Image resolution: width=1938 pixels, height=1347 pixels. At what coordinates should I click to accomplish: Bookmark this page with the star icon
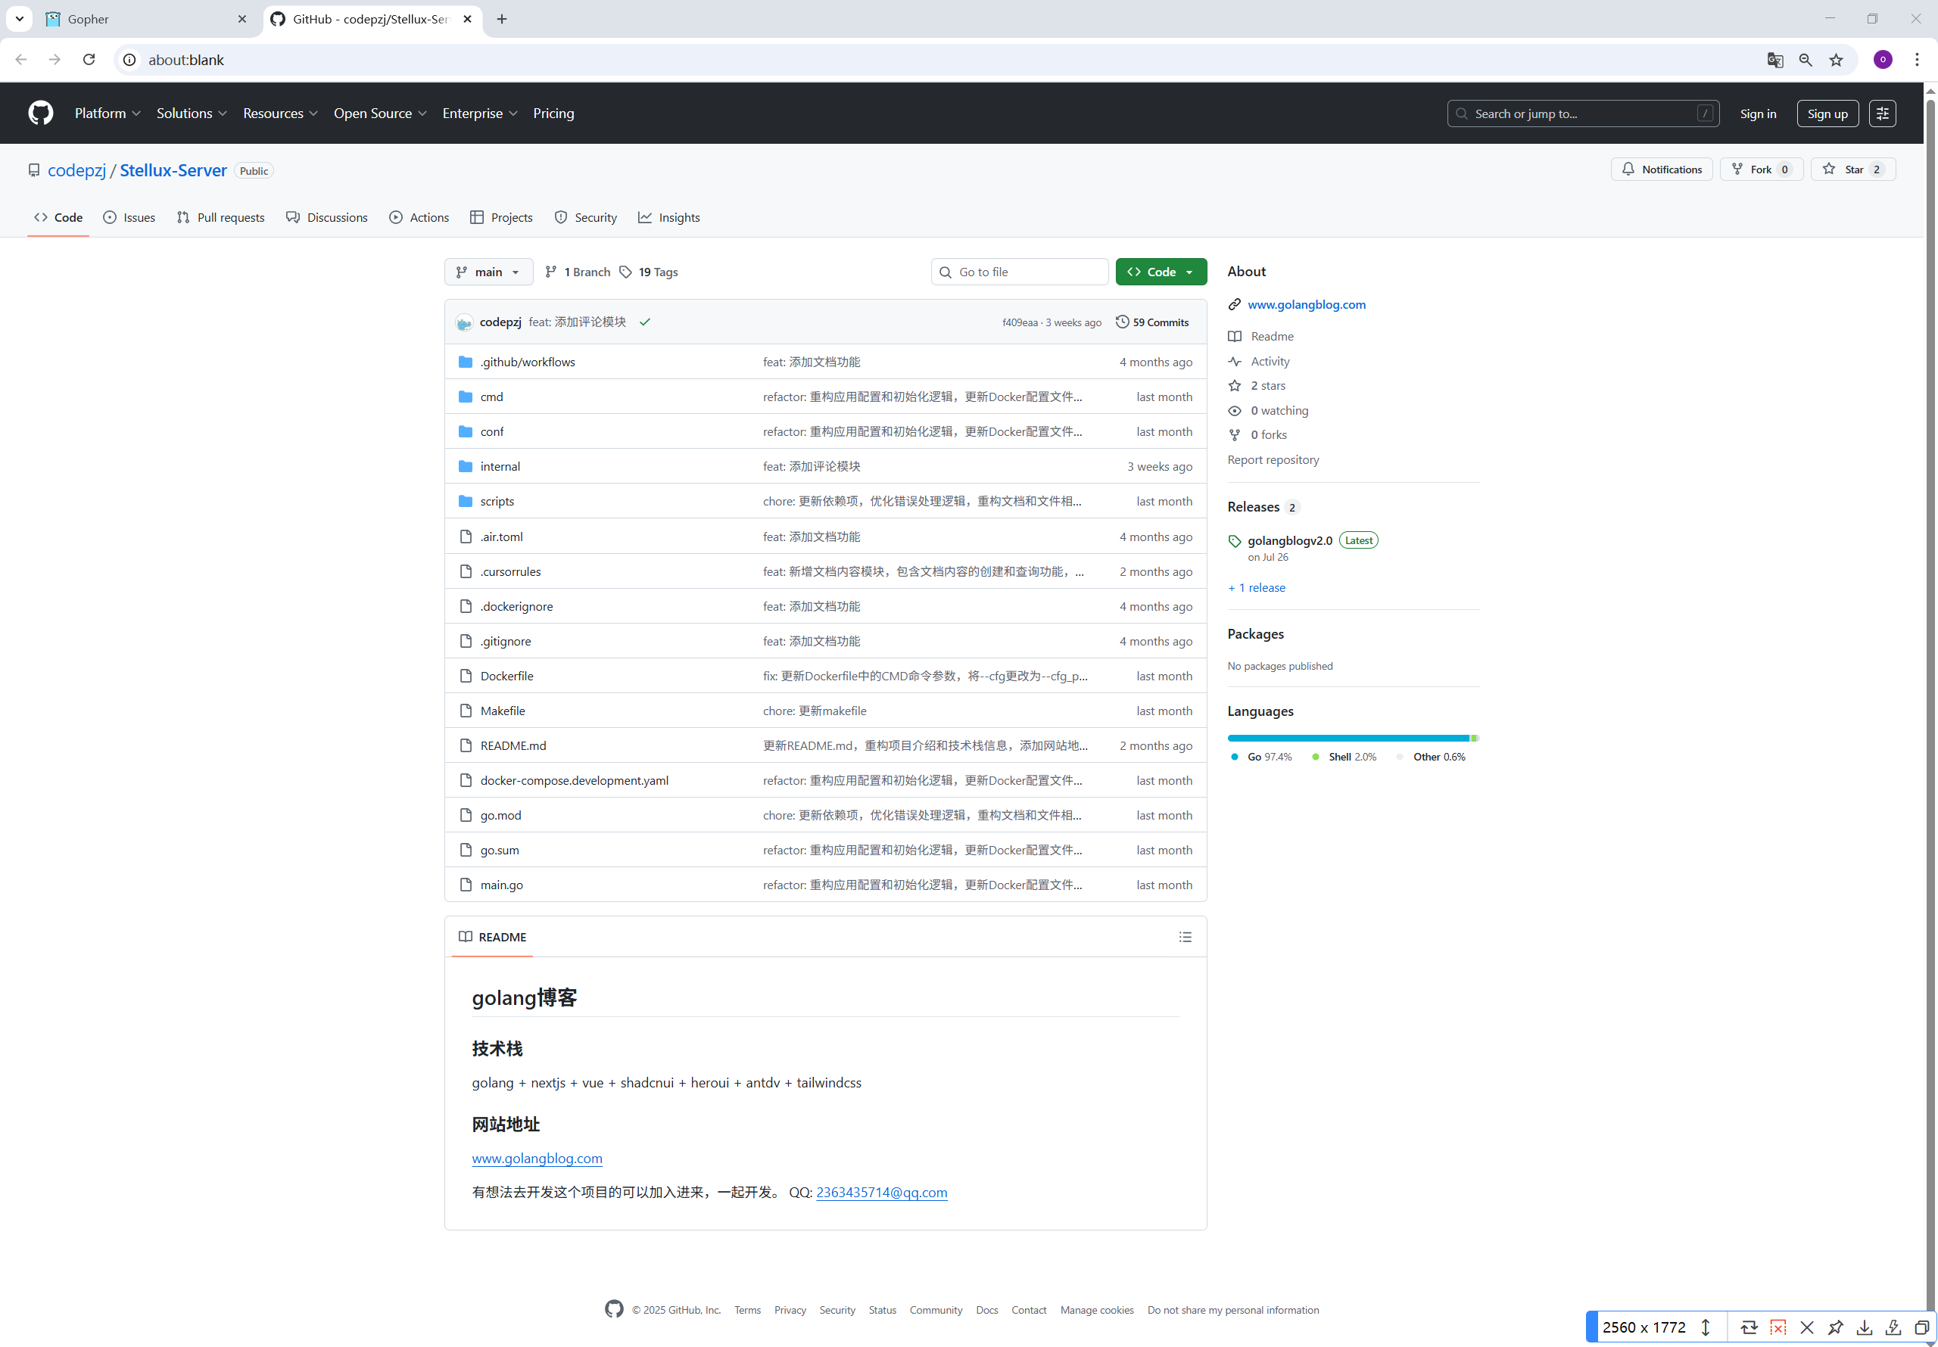[1836, 60]
